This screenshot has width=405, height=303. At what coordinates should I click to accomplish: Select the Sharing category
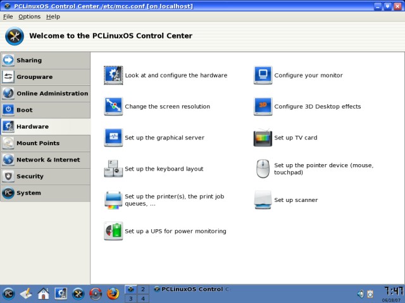tap(45, 61)
